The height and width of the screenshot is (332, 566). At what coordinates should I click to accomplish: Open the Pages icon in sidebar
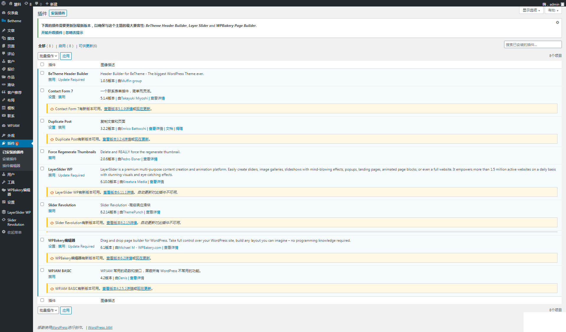tap(4, 46)
